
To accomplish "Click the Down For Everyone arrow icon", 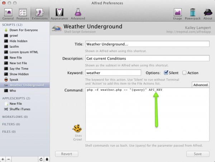I will pyautogui.click(x=6, y=30).
